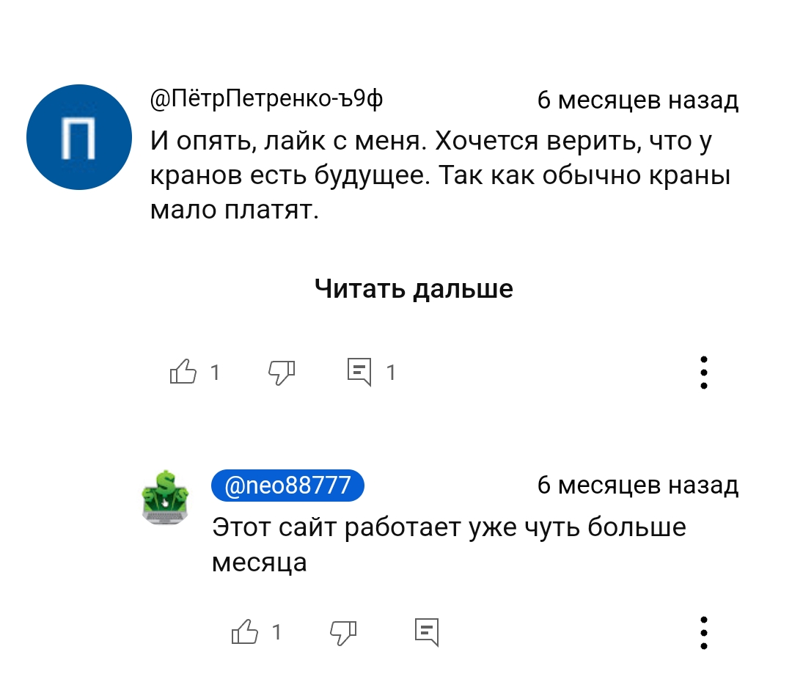
Task: Like Пётр Петренко's comment
Action: pyautogui.click(x=183, y=373)
